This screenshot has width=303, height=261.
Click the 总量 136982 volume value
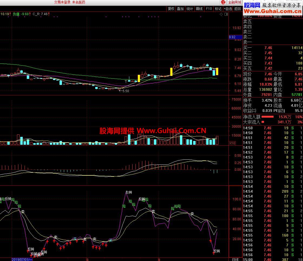(x=265, y=90)
